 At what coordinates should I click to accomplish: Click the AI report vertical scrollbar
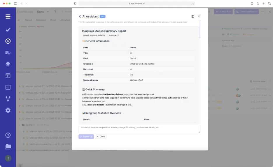point(200,29)
